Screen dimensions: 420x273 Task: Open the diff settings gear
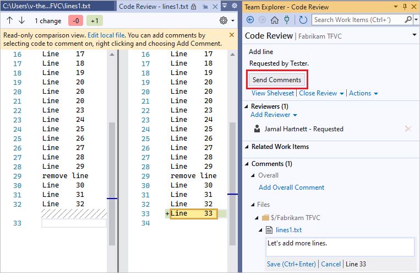point(223,20)
